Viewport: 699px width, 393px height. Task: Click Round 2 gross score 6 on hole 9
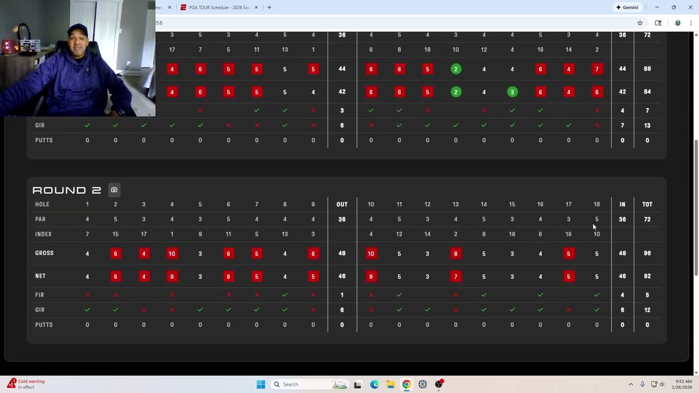tap(313, 253)
